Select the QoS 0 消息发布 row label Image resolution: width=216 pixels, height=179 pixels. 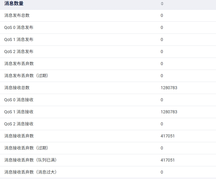(19, 27)
